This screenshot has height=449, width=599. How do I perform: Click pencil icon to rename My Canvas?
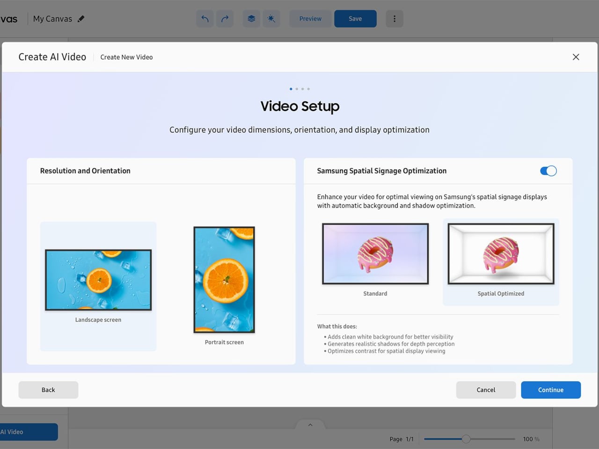click(81, 19)
